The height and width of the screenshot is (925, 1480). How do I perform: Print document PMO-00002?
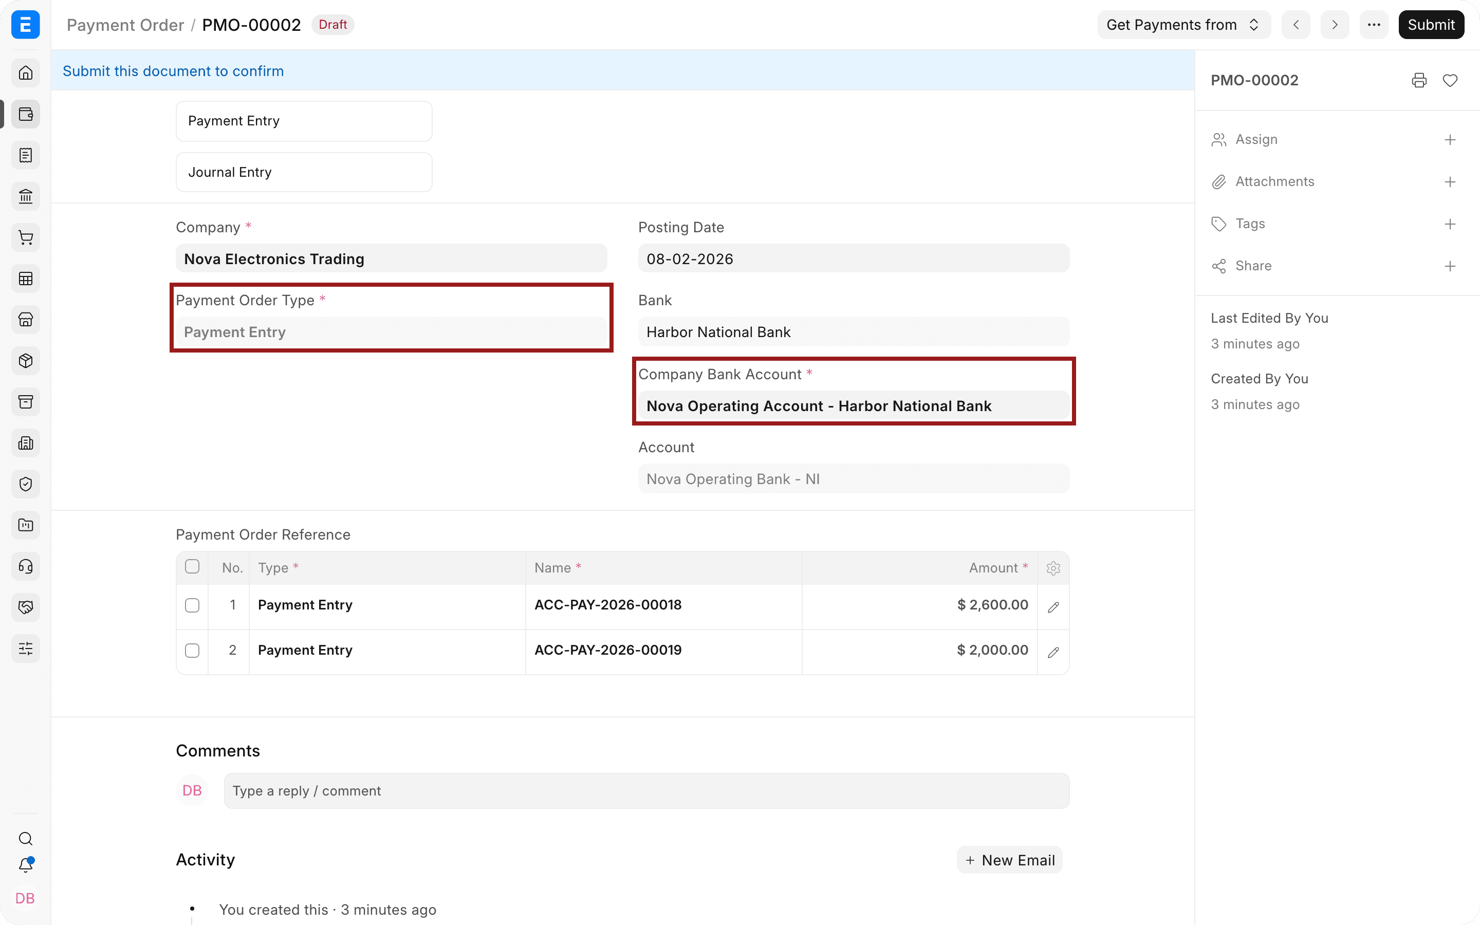click(1419, 80)
